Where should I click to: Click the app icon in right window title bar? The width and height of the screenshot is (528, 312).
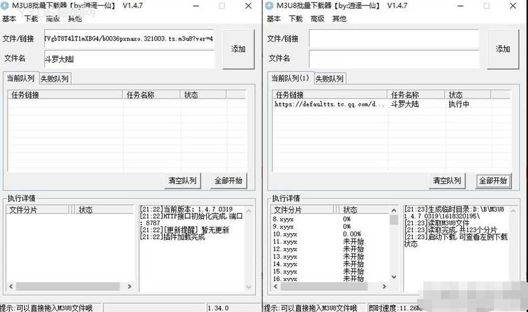(269, 6)
